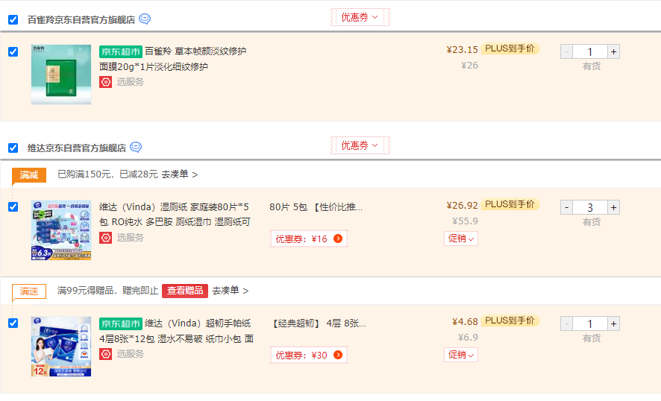
Task: Open chat icon next to 维达京东自营官方旗舰店
Action: pos(136,147)
